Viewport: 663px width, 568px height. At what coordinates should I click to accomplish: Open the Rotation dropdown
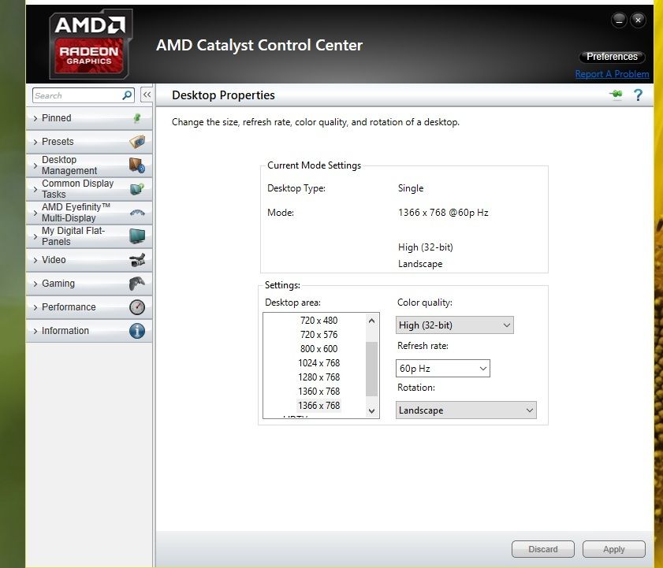coord(466,410)
